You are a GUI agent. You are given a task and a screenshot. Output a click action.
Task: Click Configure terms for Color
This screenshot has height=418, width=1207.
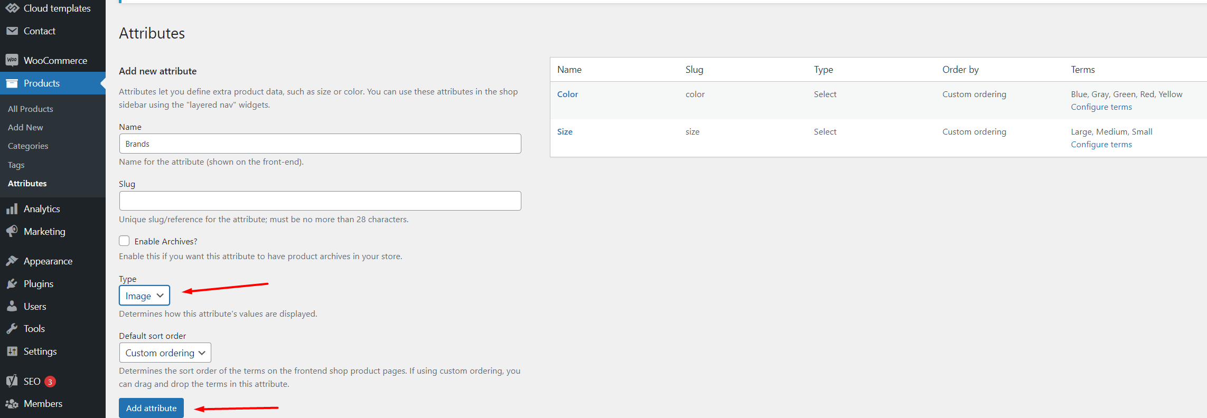pyautogui.click(x=1101, y=107)
